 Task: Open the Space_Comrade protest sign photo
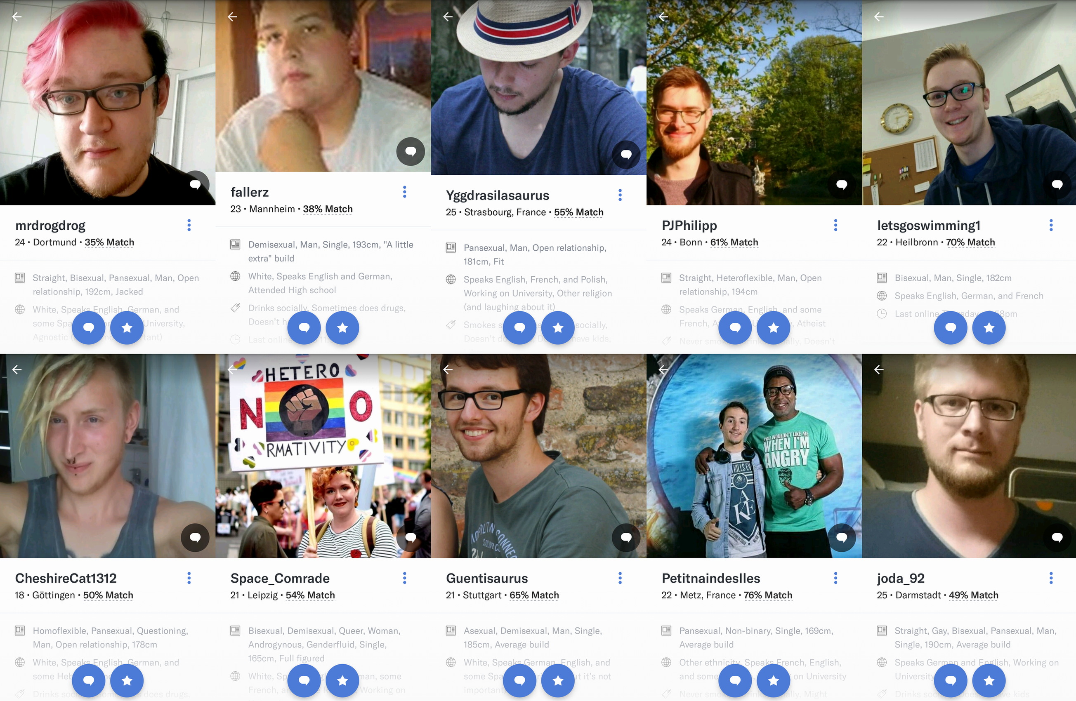coord(323,456)
